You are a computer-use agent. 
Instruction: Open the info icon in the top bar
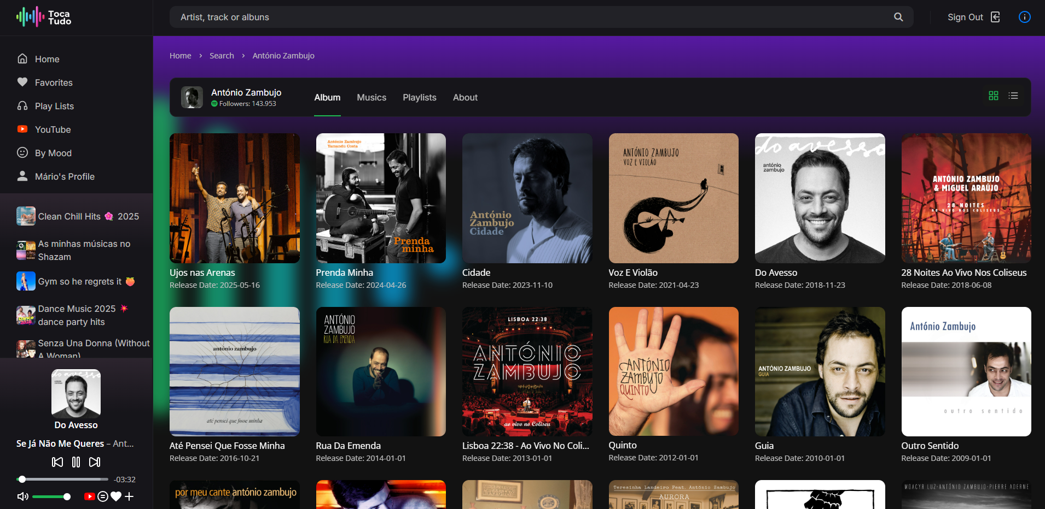coord(1024,17)
